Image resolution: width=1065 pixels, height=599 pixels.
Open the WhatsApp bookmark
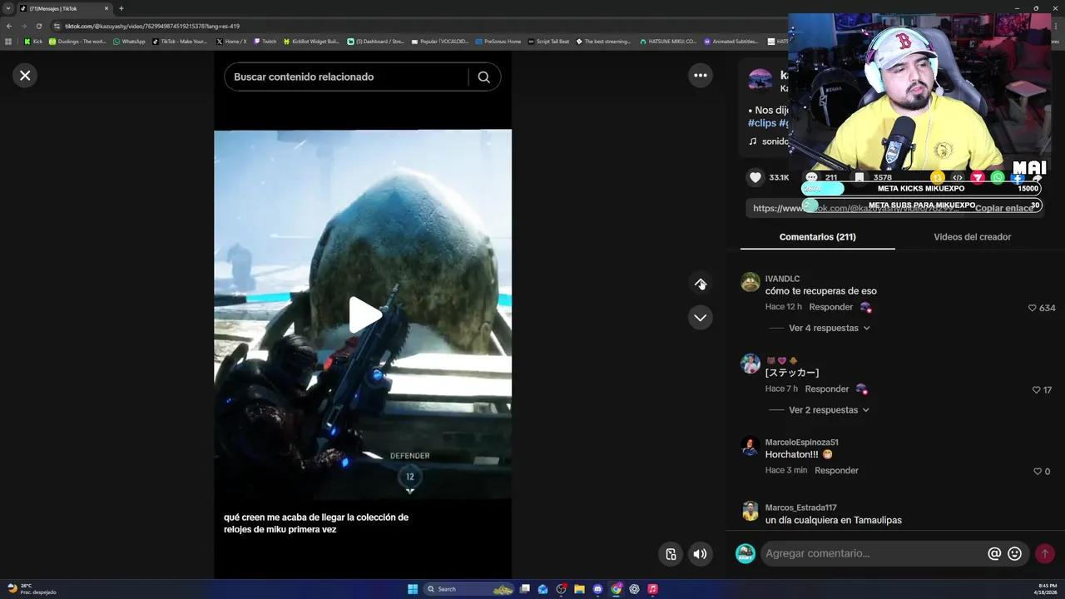(129, 41)
